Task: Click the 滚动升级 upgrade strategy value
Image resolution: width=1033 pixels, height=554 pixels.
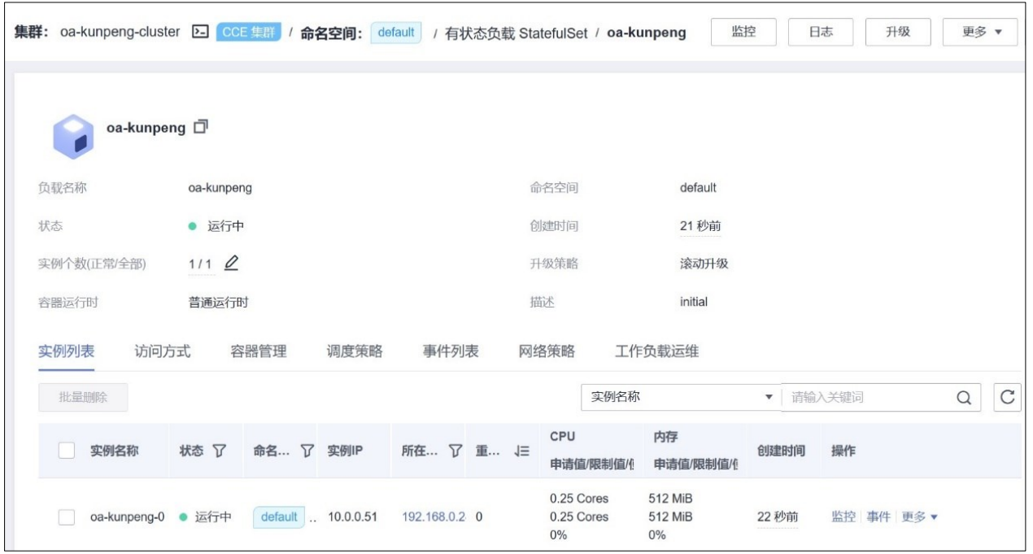Action: pos(704,264)
